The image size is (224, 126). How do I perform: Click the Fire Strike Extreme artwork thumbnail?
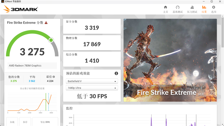[170, 60]
